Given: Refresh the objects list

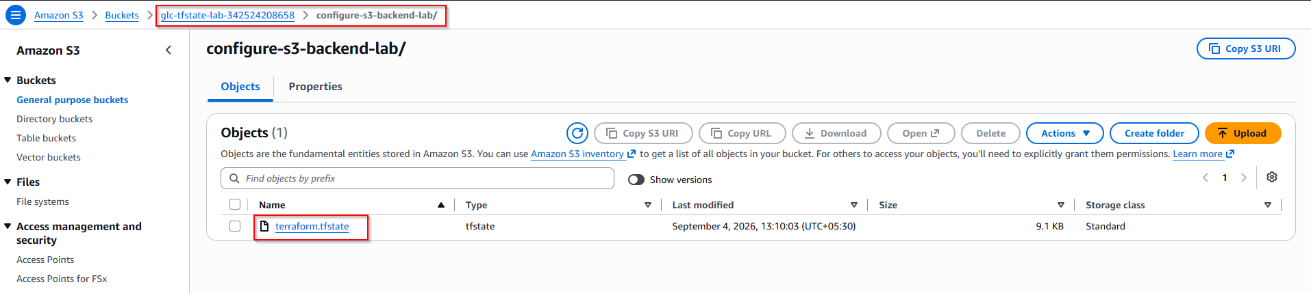Looking at the screenshot, I should (x=577, y=133).
